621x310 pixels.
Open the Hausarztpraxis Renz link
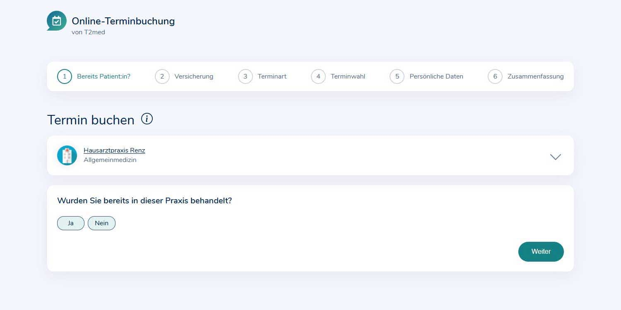[x=114, y=150]
